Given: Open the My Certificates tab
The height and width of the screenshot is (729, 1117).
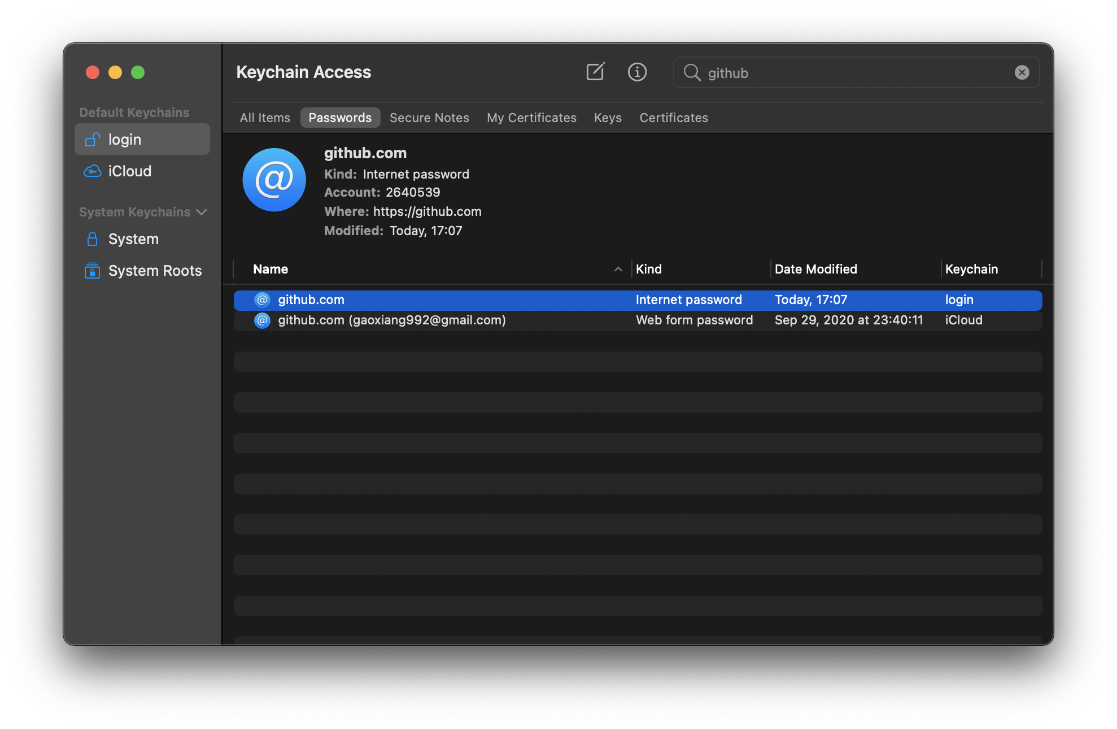Looking at the screenshot, I should tap(531, 118).
